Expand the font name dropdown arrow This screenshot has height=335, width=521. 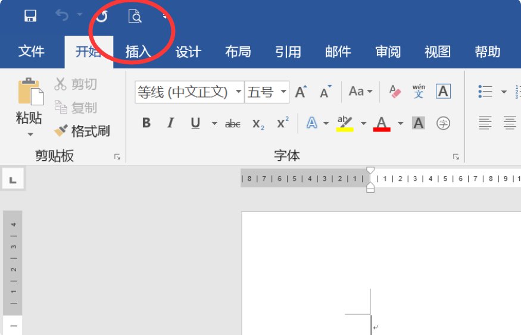coord(239,91)
